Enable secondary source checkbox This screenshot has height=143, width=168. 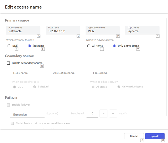(8, 63)
